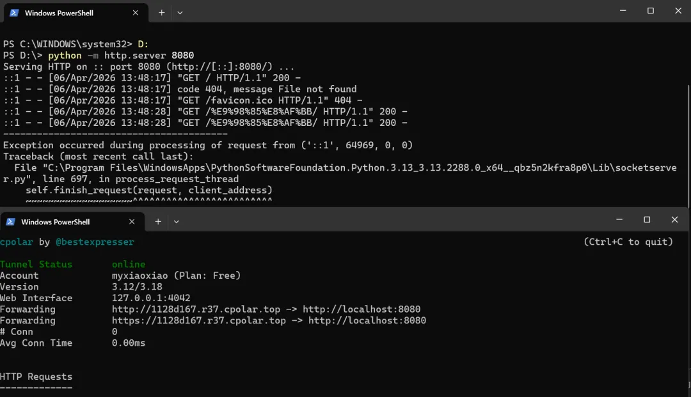Viewport: 691px width, 397px height.
Task: Expand the profile dropdown in the top terminal
Action: tap(180, 13)
